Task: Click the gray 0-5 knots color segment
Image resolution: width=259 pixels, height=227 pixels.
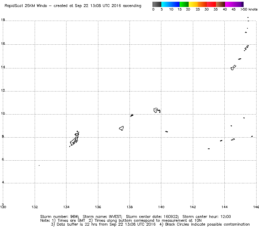Action: click(x=157, y=4)
